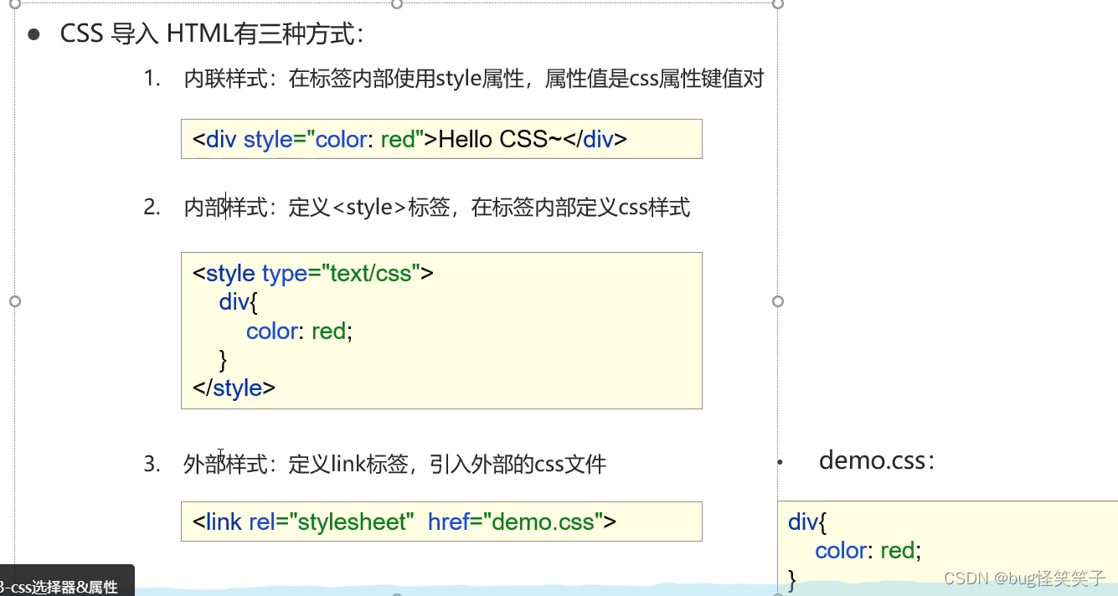This screenshot has width=1118, height=596.
Task: Click the top-right corner selection handle
Action: point(778,3)
